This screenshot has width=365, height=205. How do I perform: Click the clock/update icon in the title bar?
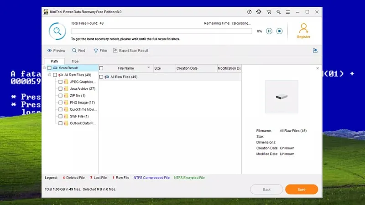[249, 12]
